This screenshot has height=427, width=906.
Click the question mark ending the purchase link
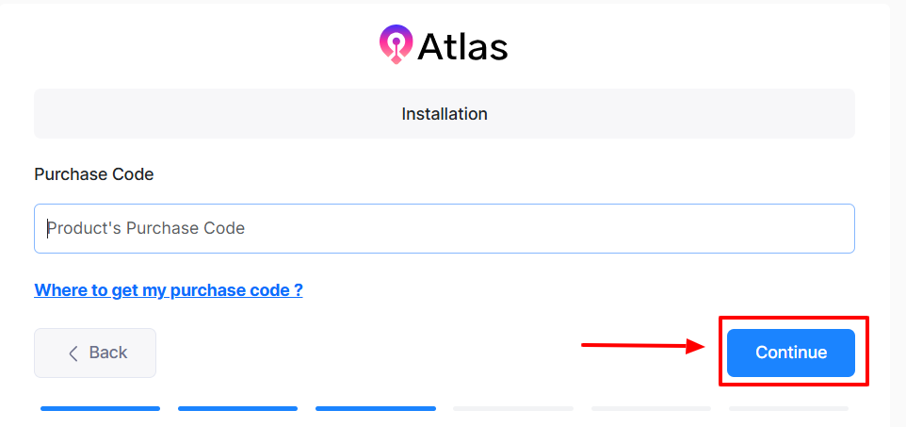pyautogui.click(x=299, y=290)
